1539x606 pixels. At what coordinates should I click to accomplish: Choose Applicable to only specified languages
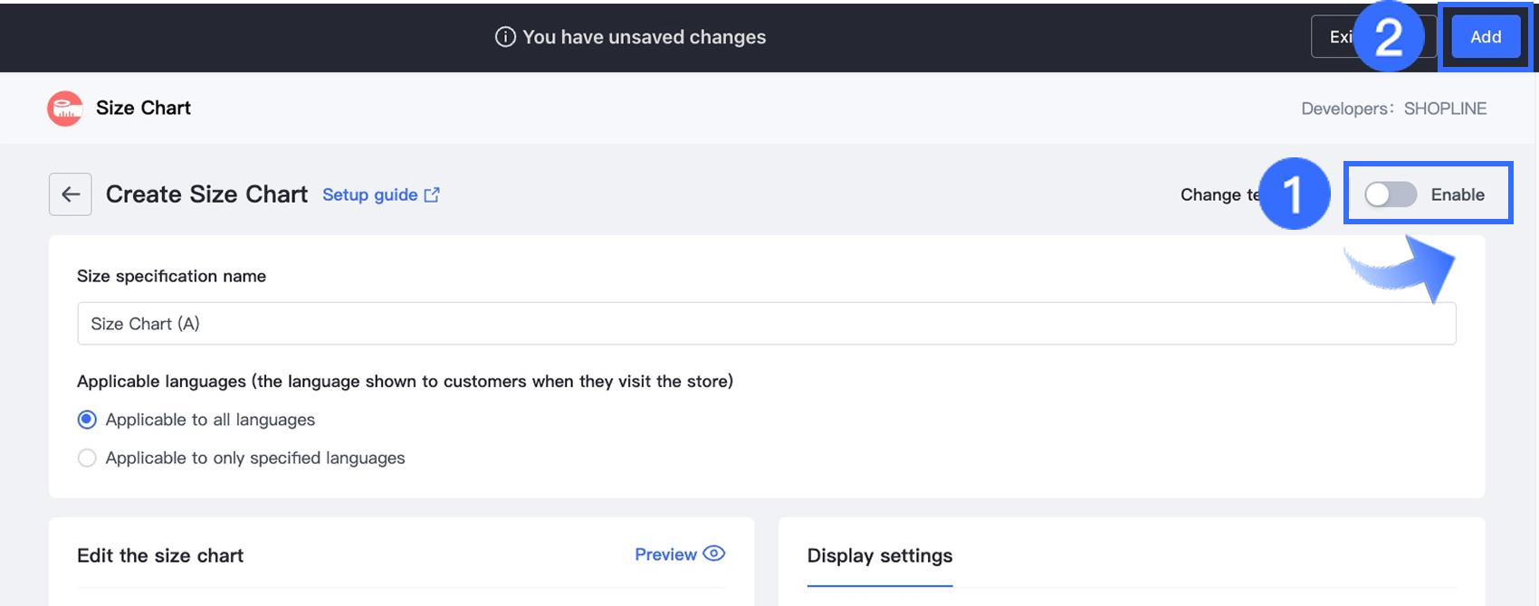click(x=87, y=458)
